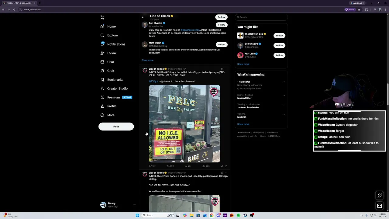389x219 pixels.
Task: Open the floating Grok button
Action: tap(380, 196)
